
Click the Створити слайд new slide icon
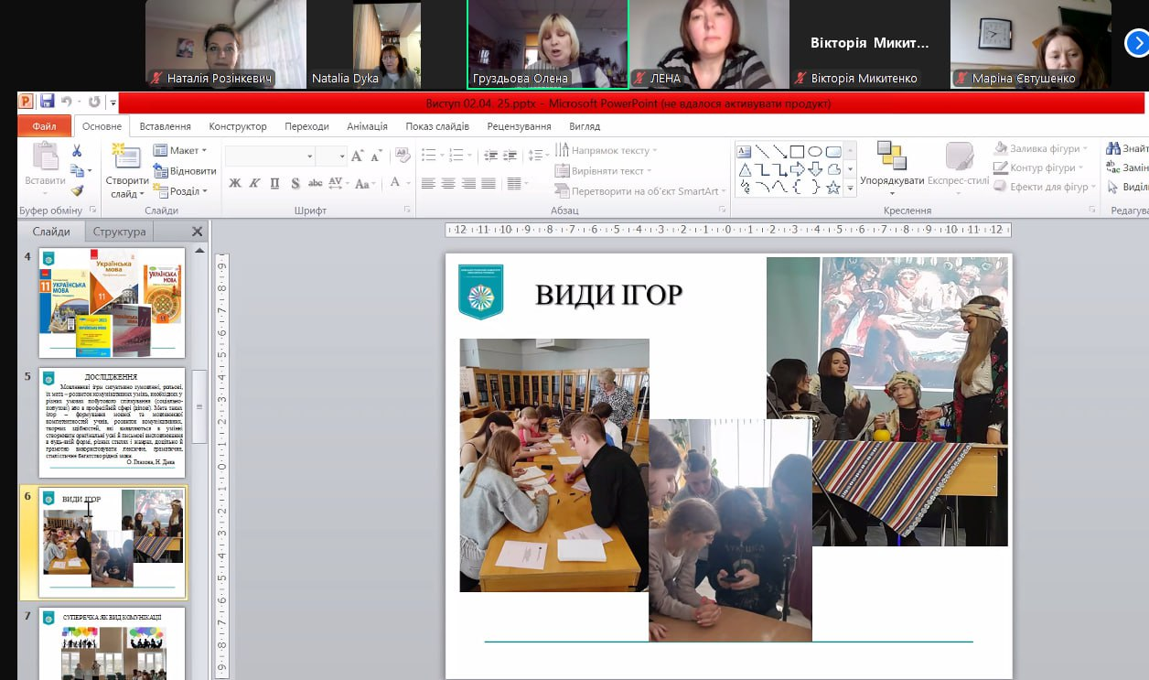coord(126,157)
